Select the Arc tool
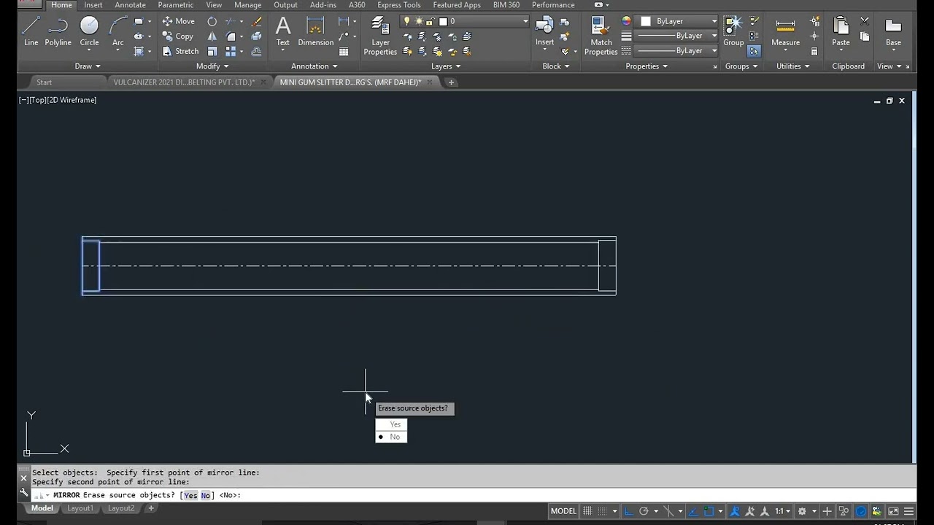The height and width of the screenshot is (525, 934). 117,32
